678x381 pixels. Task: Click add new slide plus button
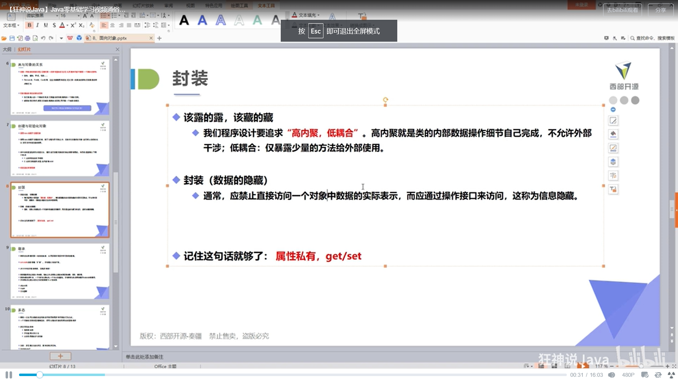click(x=60, y=356)
